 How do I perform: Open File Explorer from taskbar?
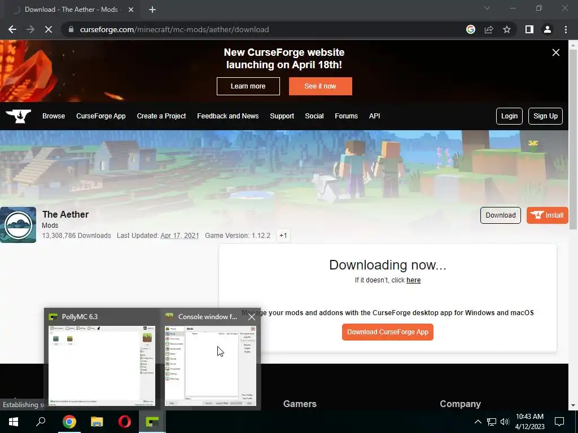pos(97,422)
